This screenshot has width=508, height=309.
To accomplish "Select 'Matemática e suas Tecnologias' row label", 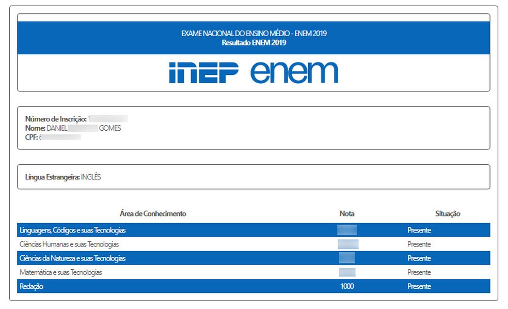I will 60,272.
